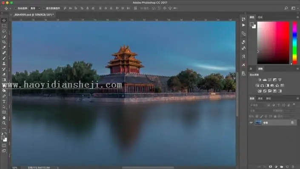Add a Color Balance adjustment
The width and height of the screenshot is (300, 169).
[x=262, y=86]
